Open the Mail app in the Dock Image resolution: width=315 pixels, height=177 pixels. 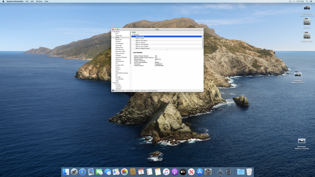click(x=91, y=172)
